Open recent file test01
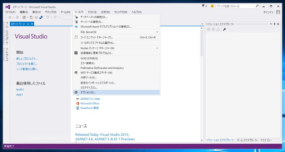Screen dimensions: 285x152 pyautogui.click(x=20, y=89)
